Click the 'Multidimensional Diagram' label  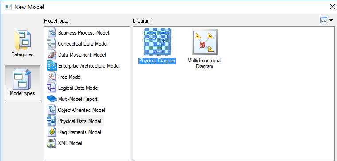[x=204, y=63]
